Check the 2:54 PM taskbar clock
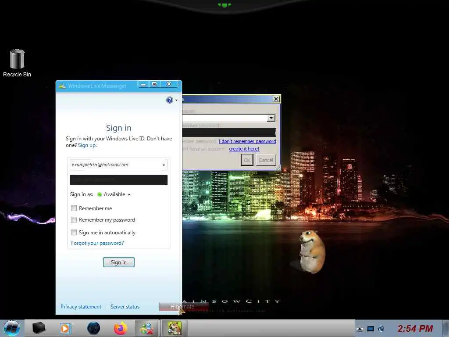This screenshot has height=337, width=449. pyautogui.click(x=415, y=328)
